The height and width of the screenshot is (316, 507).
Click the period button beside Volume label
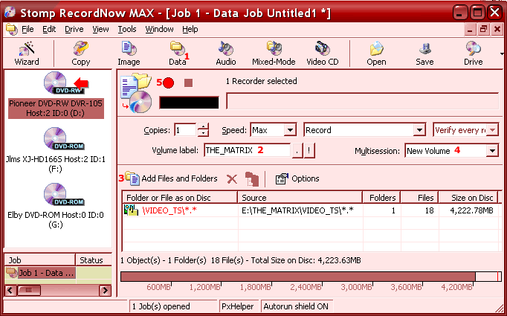[x=297, y=151]
